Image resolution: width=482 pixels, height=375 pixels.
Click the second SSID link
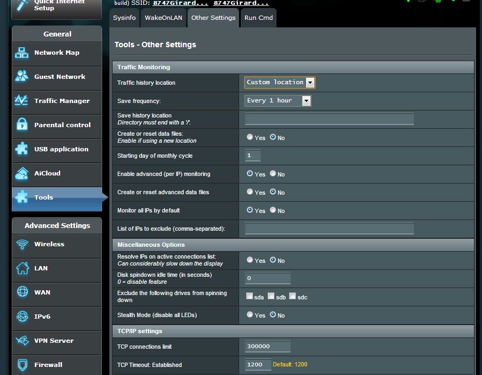pyautogui.click(x=241, y=3)
